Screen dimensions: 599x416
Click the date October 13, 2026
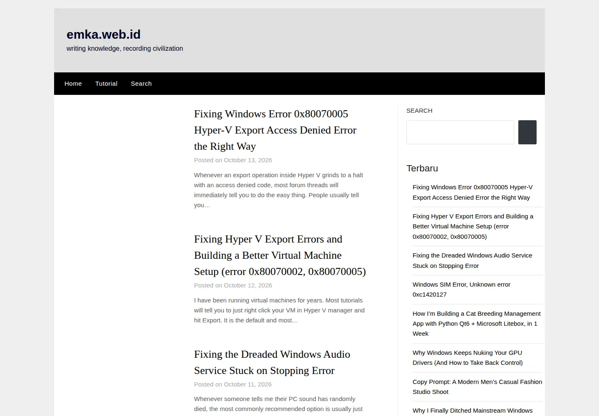[x=248, y=160]
